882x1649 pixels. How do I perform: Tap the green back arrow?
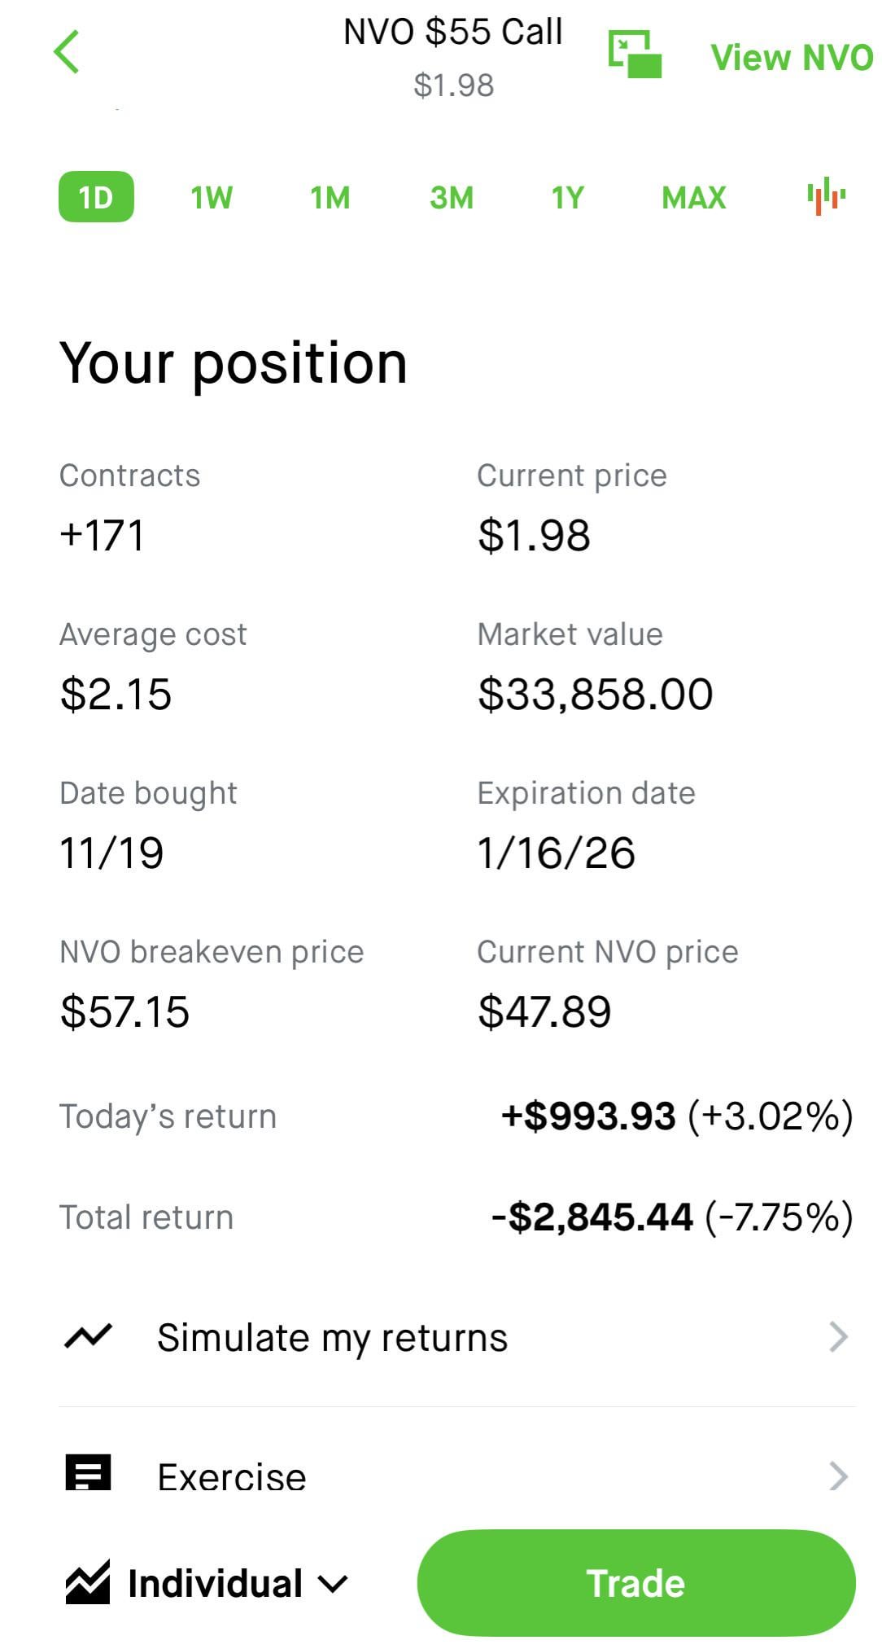[67, 52]
